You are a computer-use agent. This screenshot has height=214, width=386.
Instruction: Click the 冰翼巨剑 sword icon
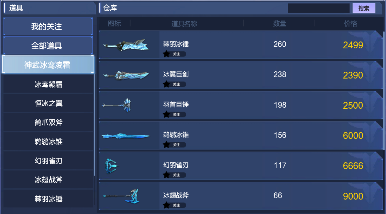(126, 75)
